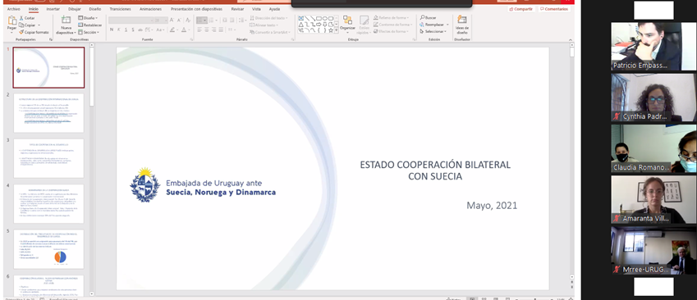Open the Archivo menu
The height and width of the screenshot is (300, 697).
13,9
